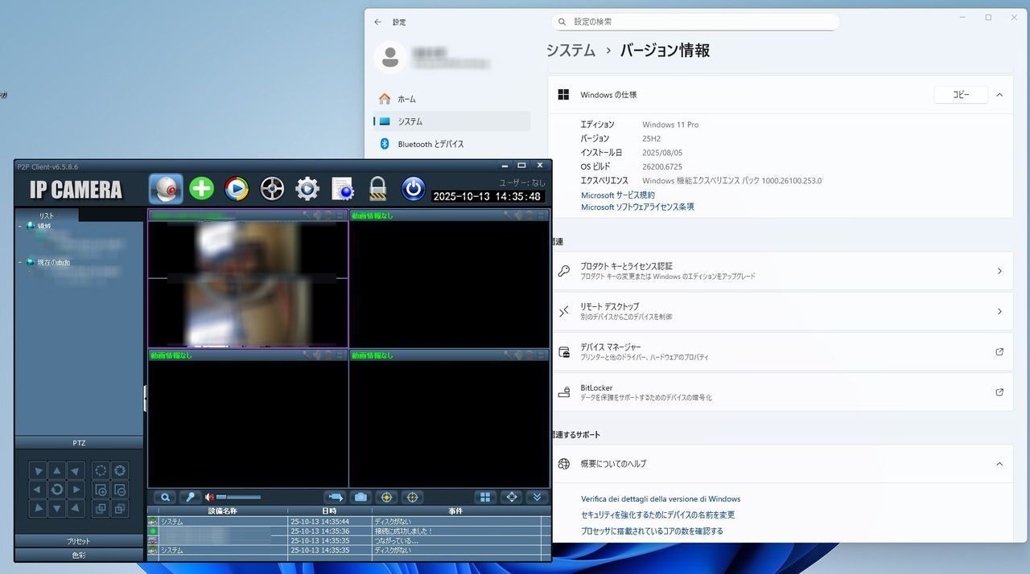
Task: Click the padlock lock icon
Action: tap(378, 189)
